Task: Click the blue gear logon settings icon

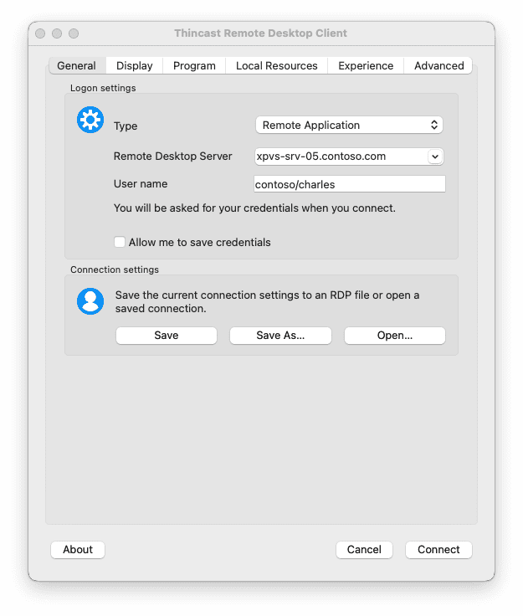Action: (x=90, y=120)
